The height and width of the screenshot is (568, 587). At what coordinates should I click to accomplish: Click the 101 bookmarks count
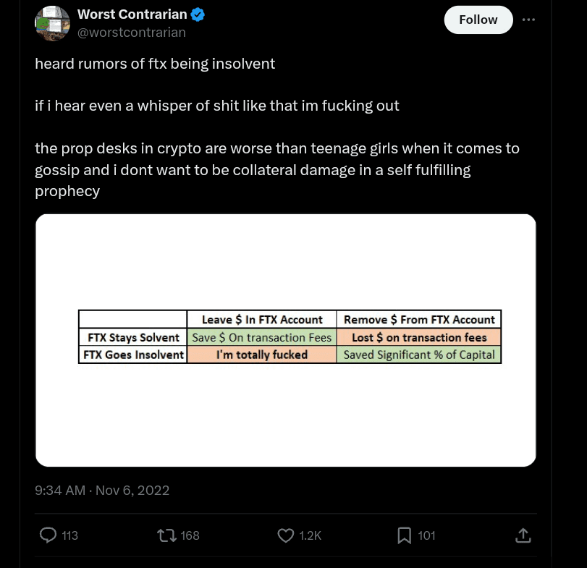(426, 535)
